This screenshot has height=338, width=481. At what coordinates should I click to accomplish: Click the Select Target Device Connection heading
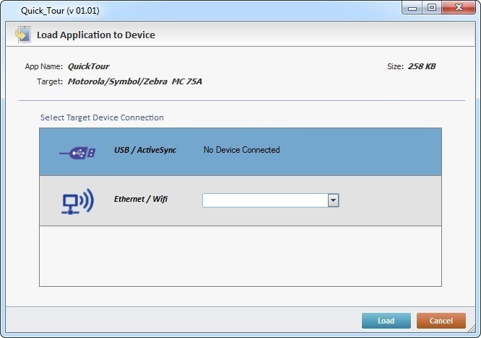[x=102, y=117]
